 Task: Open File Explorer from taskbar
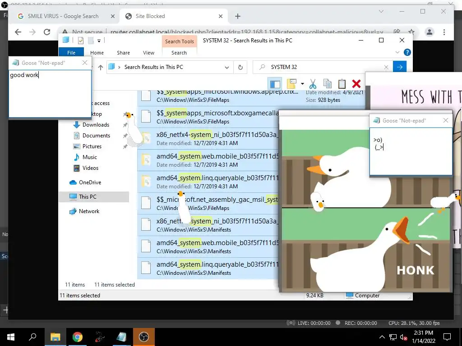(x=55, y=337)
